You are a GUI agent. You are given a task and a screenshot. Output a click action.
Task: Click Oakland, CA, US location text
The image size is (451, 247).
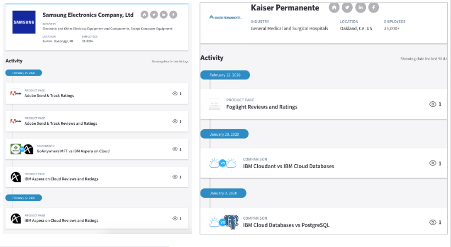pyautogui.click(x=356, y=28)
